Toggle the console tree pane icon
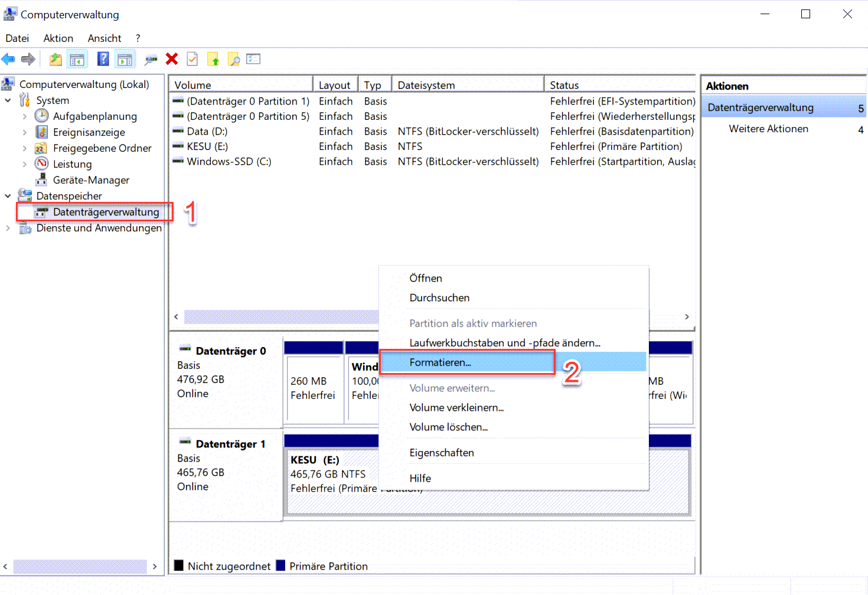868x595 pixels. (77, 59)
